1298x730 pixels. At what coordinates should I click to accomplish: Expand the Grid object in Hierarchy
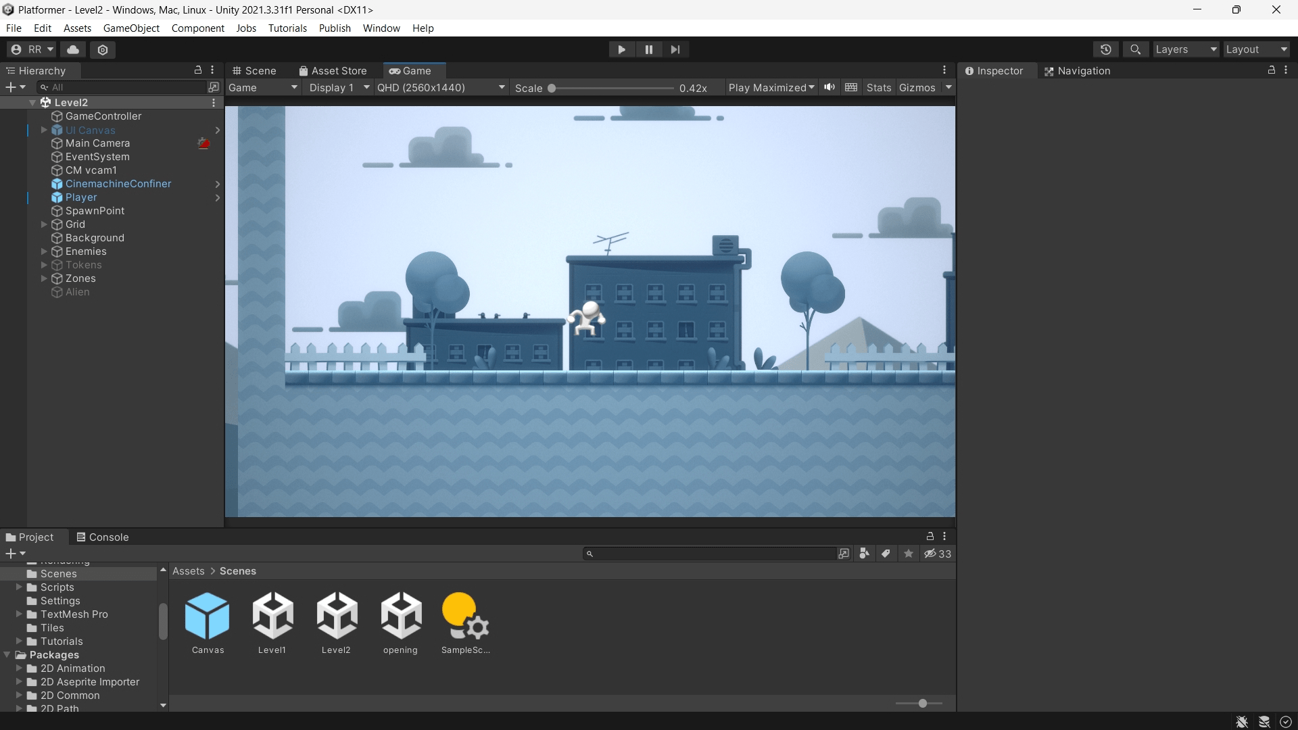[44, 224]
